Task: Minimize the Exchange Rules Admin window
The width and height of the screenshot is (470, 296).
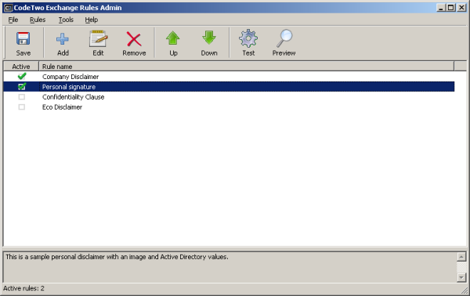Action: click(x=440, y=8)
